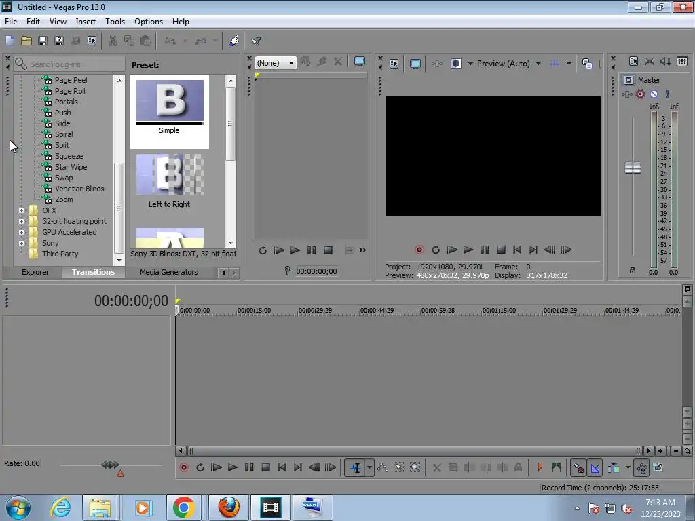Open Normal Edit tool dropdown arrow
Viewport: 695px width, 521px height.
pyautogui.click(x=369, y=467)
